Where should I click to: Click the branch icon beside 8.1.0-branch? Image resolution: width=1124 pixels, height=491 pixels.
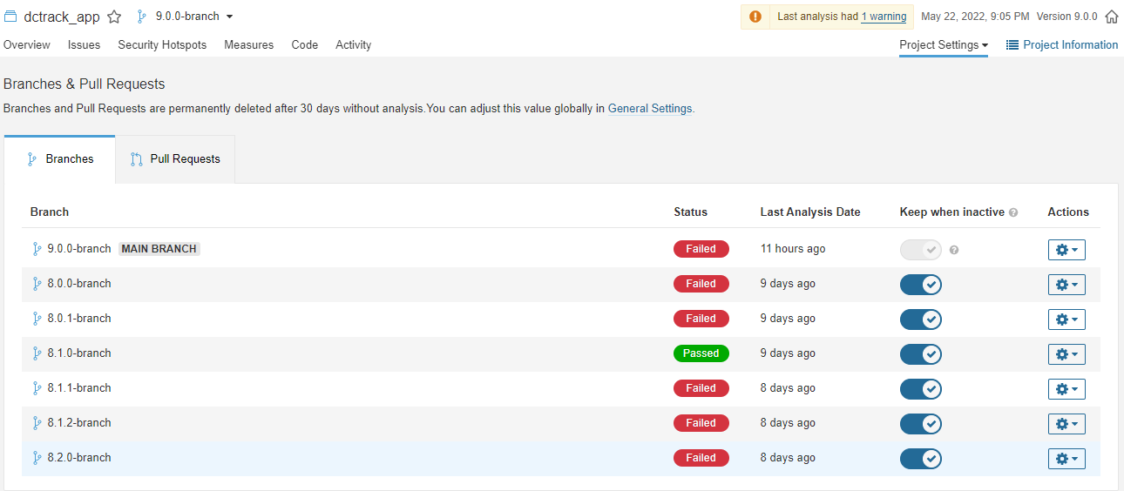tap(37, 353)
